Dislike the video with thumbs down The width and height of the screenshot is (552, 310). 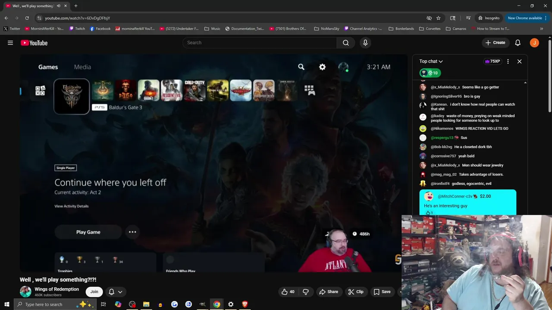click(x=306, y=291)
